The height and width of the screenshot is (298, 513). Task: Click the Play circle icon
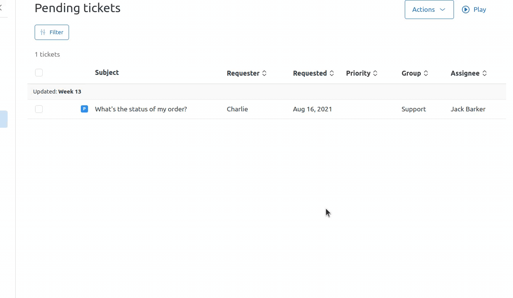(x=465, y=10)
